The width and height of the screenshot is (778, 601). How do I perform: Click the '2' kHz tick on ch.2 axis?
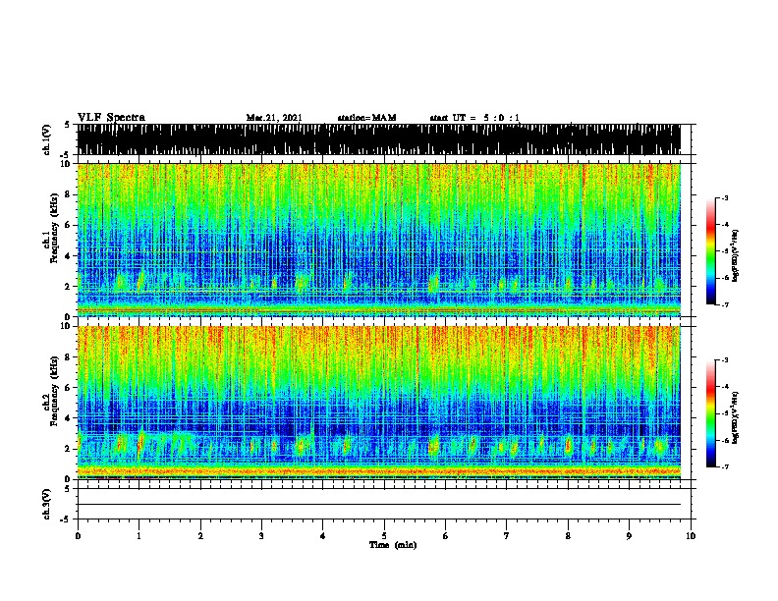pyautogui.click(x=68, y=449)
